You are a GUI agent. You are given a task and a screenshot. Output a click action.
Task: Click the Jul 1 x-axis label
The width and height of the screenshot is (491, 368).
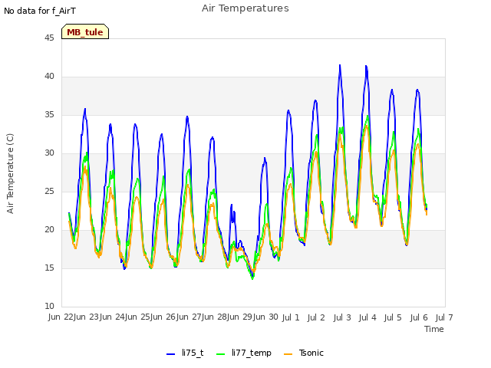pos(291,317)
